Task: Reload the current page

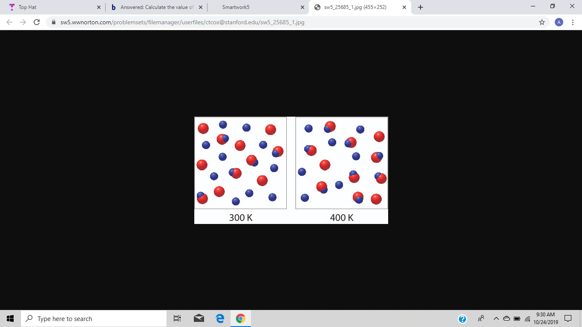Action: click(x=37, y=22)
